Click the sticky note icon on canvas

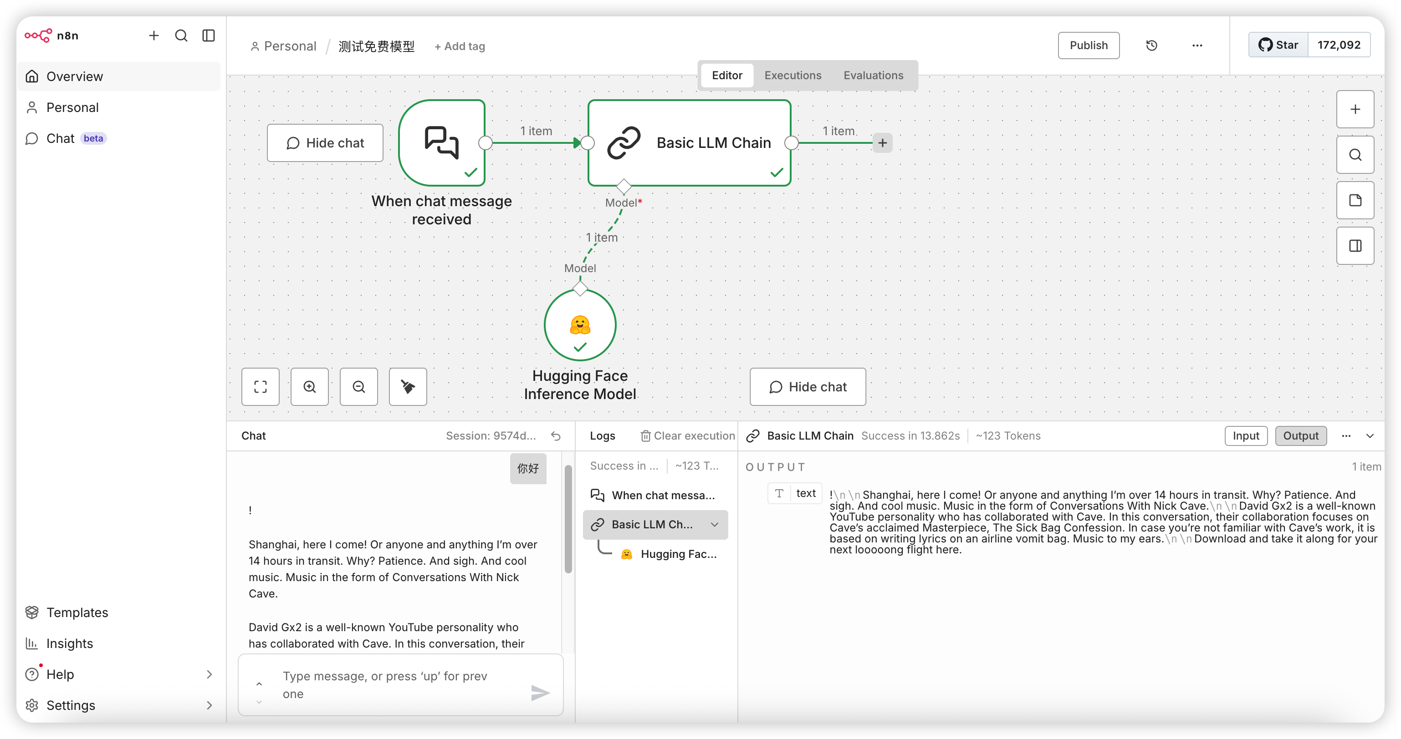point(1355,201)
